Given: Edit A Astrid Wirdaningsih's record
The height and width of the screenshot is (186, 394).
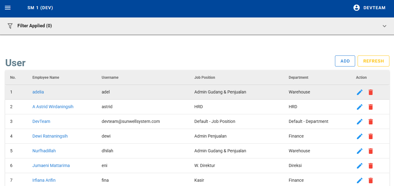Looking at the screenshot, I should [360, 107].
